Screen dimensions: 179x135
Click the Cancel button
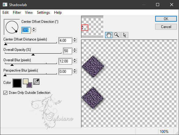click(x=166, y=27)
